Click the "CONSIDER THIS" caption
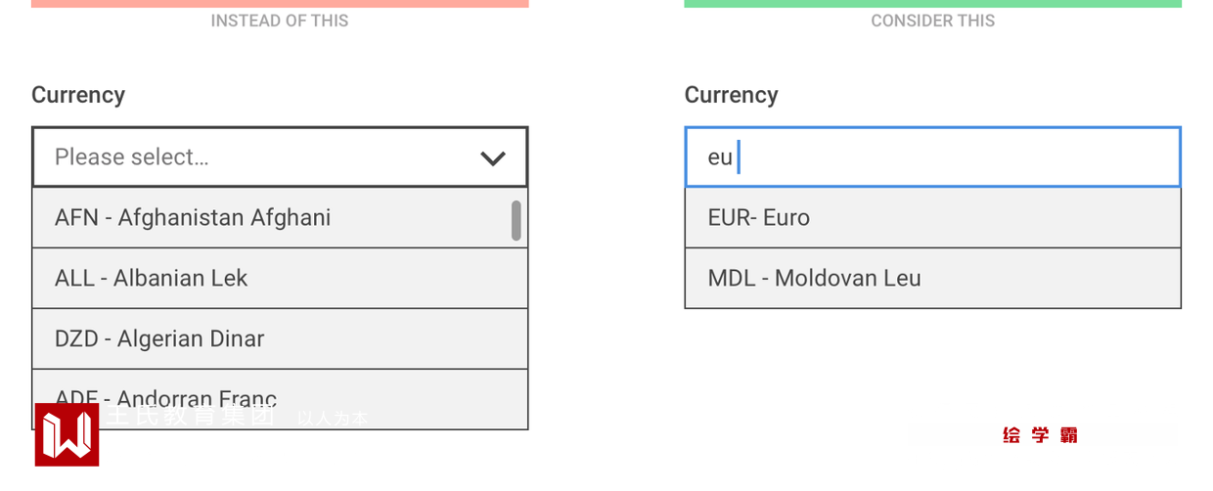1213x491 pixels. coord(932,21)
